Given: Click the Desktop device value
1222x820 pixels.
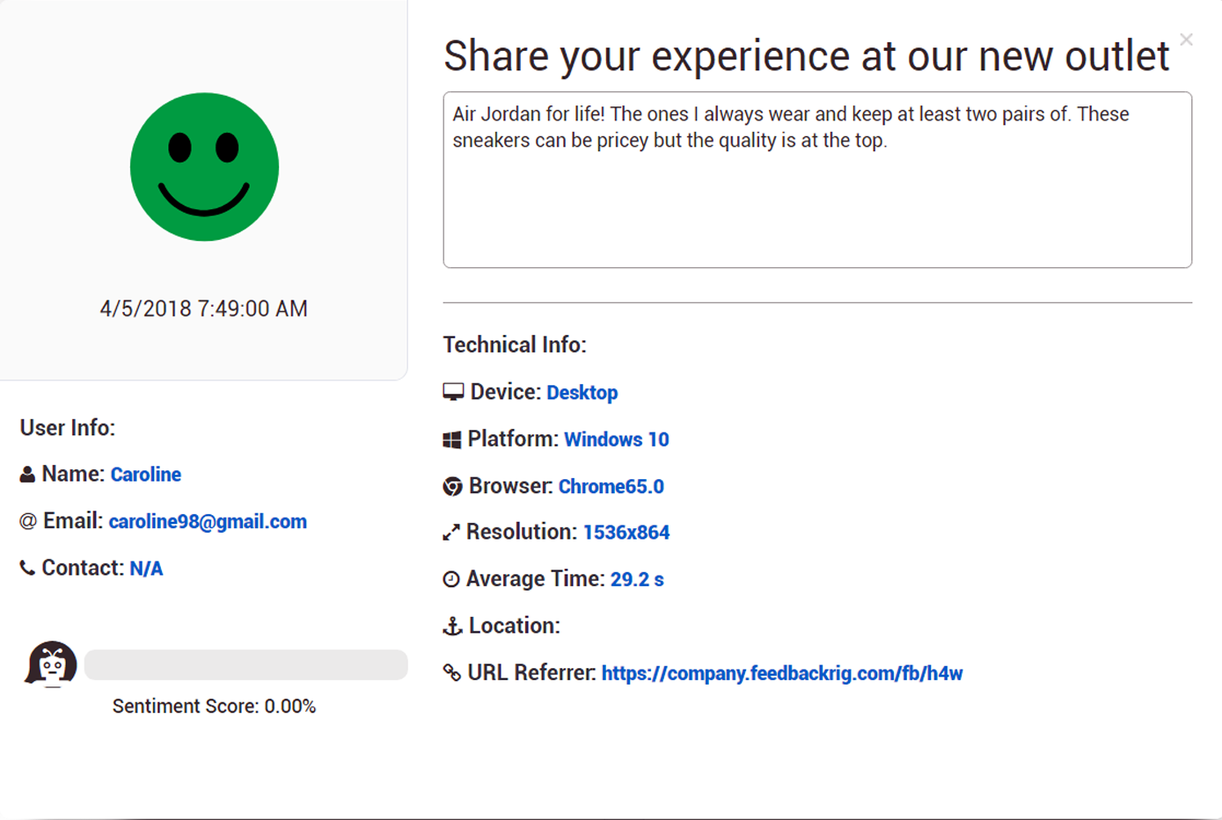Looking at the screenshot, I should pos(582,392).
